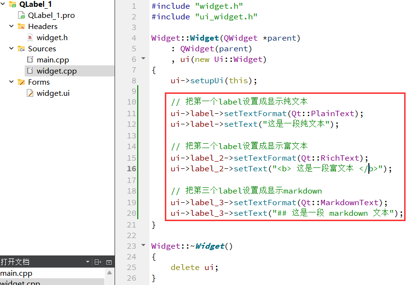408x285 pixels.
Task: Click the QLabel_1.pro file icon
Action: tap(21, 15)
